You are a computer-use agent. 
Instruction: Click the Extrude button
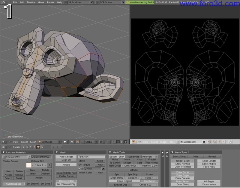[x=133, y=170]
